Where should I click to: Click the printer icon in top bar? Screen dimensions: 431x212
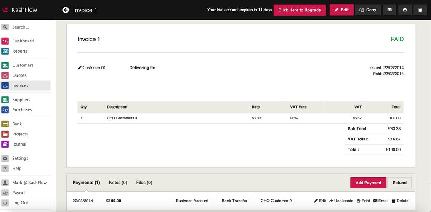(404, 10)
